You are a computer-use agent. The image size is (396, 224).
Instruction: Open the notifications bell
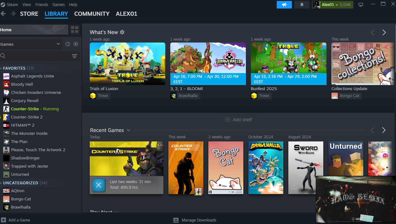(302, 5)
